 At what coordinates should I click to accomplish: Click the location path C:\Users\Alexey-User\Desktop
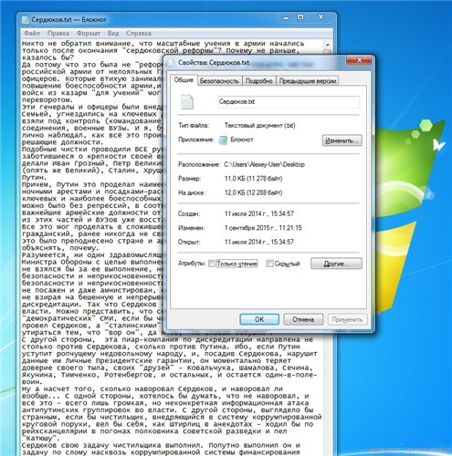264,164
